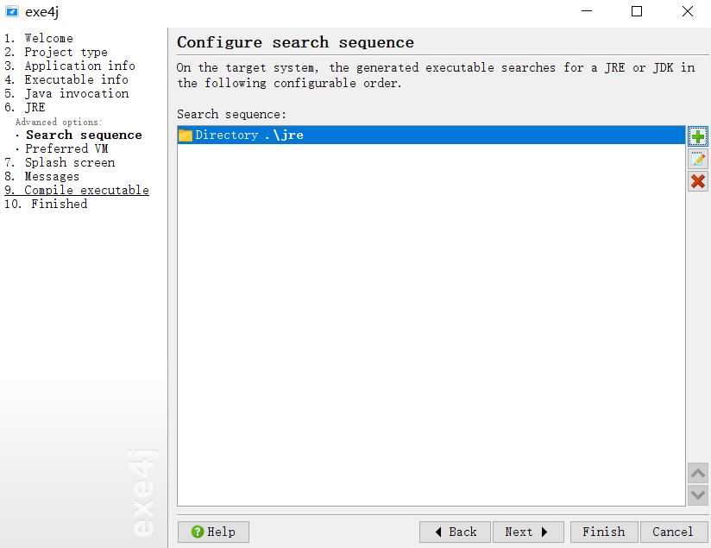Click the Finish button
Viewport: 711px width, 548px height.
pyautogui.click(x=604, y=532)
